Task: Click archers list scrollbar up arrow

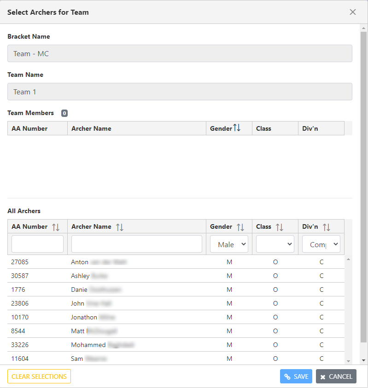Action: click(x=349, y=259)
